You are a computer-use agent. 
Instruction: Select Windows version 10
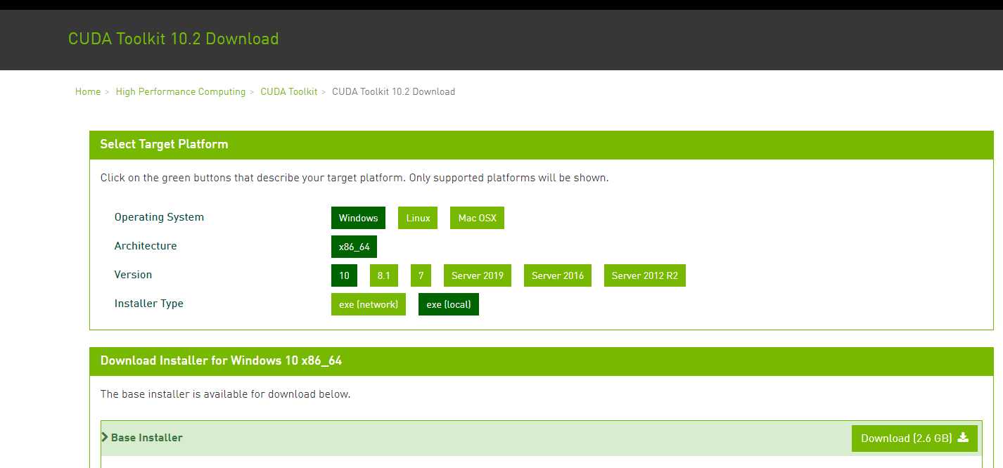(344, 275)
